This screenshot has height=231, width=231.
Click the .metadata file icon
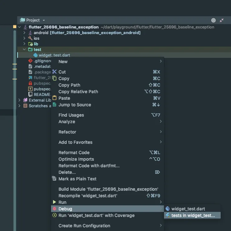[x=30, y=66]
